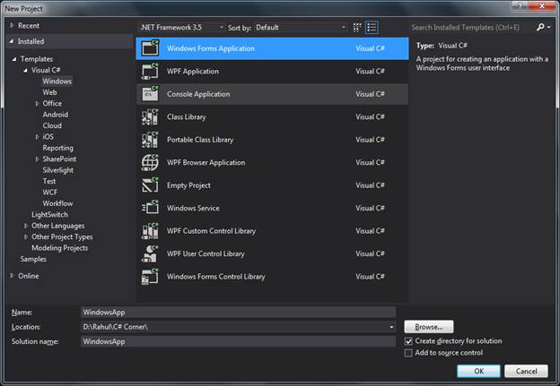Select the Windows Service template name
Image resolution: width=560 pixels, height=386 pixels.
coord(193,208)
